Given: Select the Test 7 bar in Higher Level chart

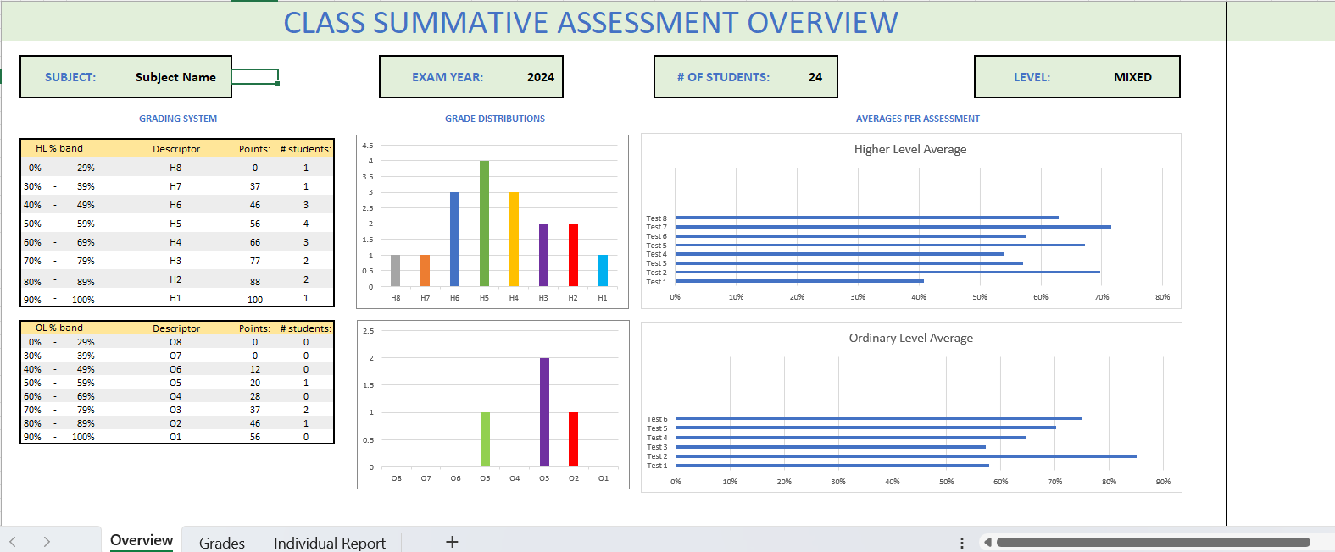Looking at the screenshot, I should [893, 227].
